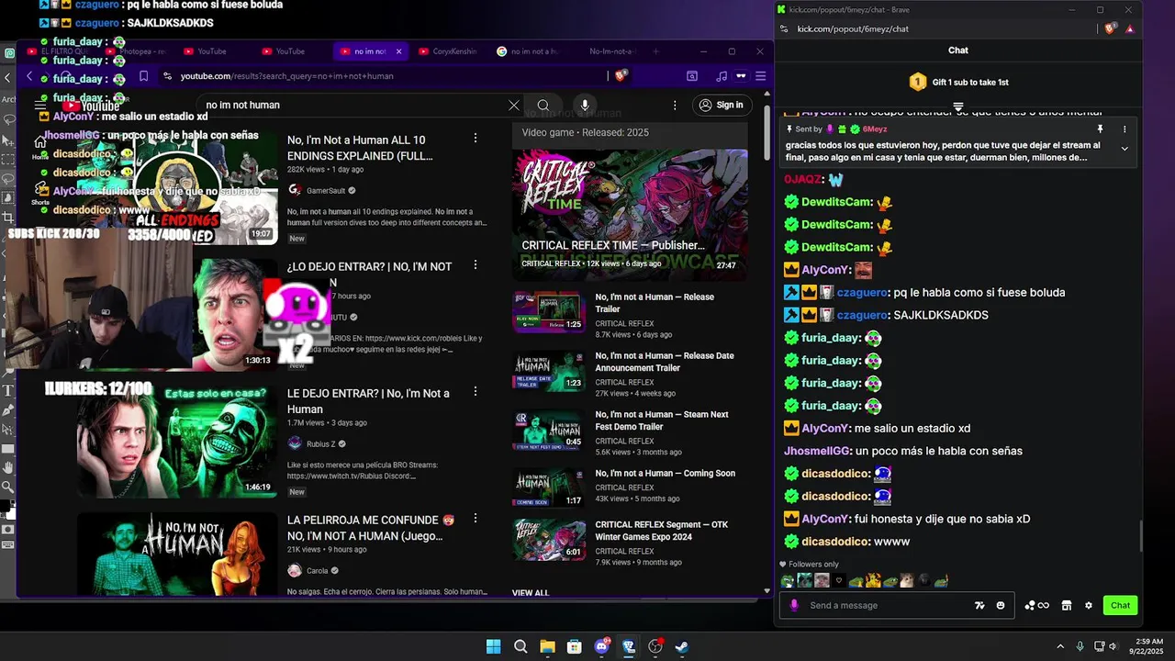Open the Rubius Z channel link
1175x661 pixels.
(320, 444)
